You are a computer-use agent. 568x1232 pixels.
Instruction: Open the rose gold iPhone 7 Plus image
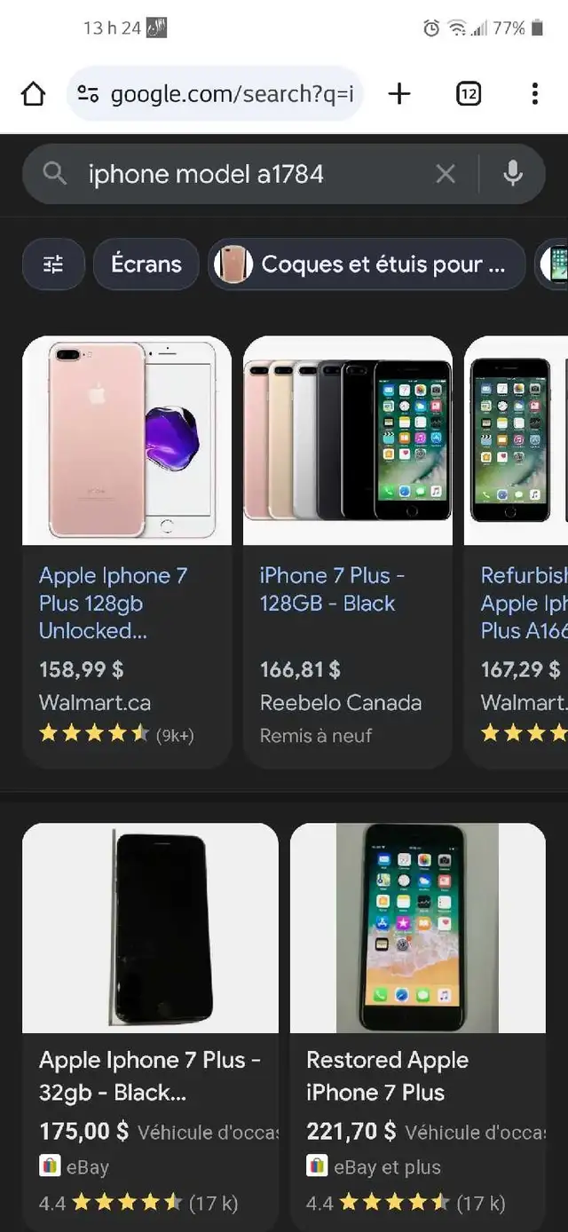click(x=127, y=440)
